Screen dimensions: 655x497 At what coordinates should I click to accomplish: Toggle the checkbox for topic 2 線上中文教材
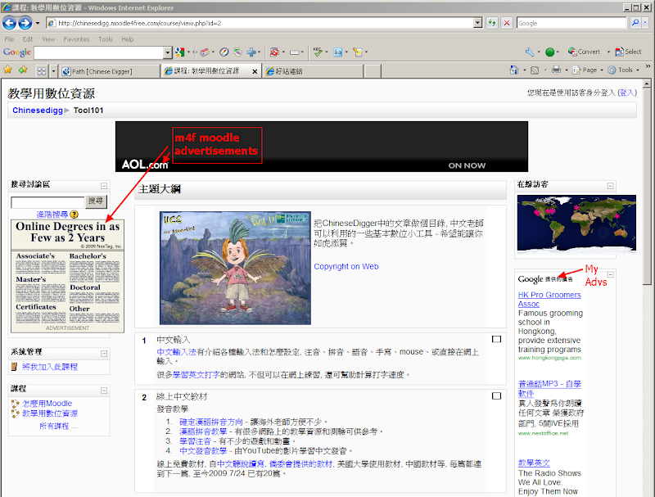click(x=496, y=395)
